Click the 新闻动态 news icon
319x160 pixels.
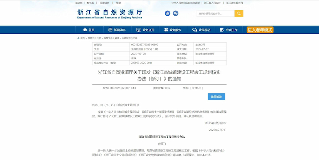(110, 30)
